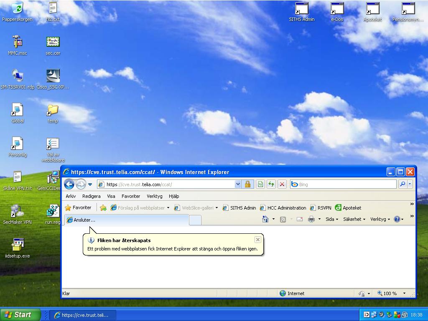Open the Global shortcut icon
The height and width of the screenshot is (321, 428).
[18, 113]
